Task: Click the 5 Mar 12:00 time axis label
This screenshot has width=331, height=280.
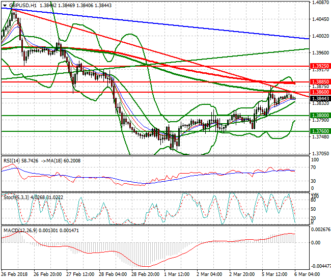Action: (274, 274)
